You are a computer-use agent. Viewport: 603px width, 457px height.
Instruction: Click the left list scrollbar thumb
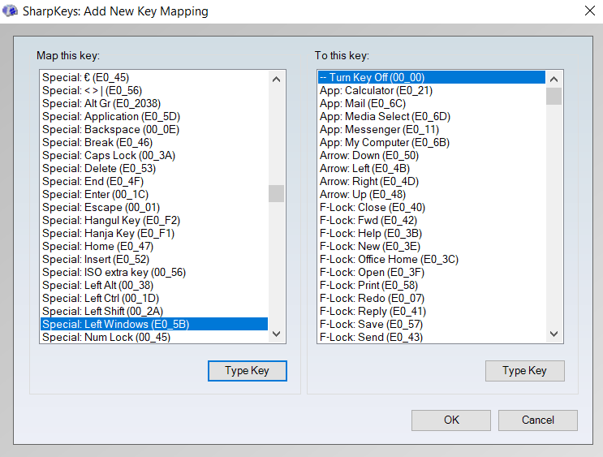(x=276, y=193)
